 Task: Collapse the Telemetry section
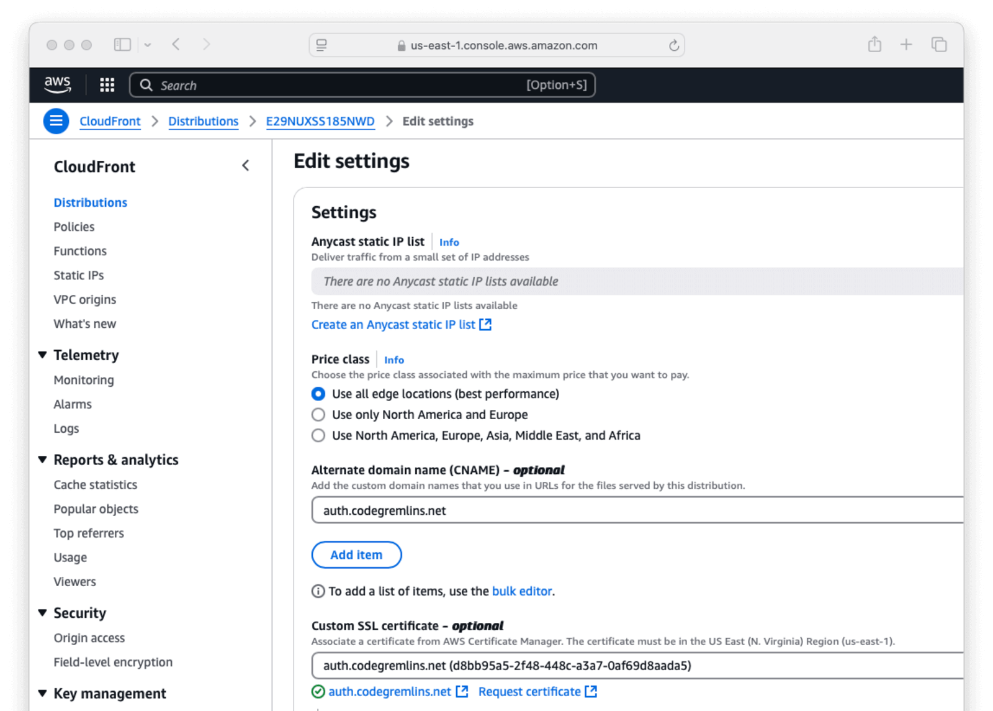pyautogui.click(x=42, y=355)
